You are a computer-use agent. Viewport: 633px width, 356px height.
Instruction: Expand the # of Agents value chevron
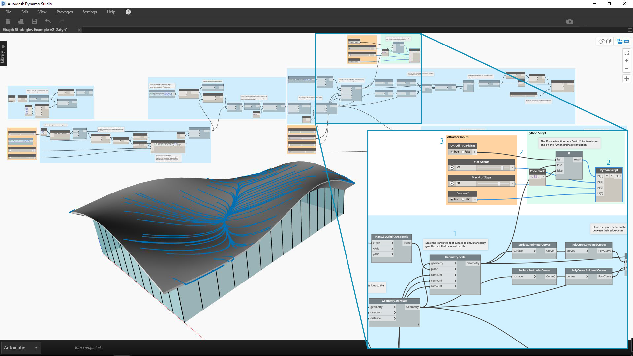pos(452,167)
